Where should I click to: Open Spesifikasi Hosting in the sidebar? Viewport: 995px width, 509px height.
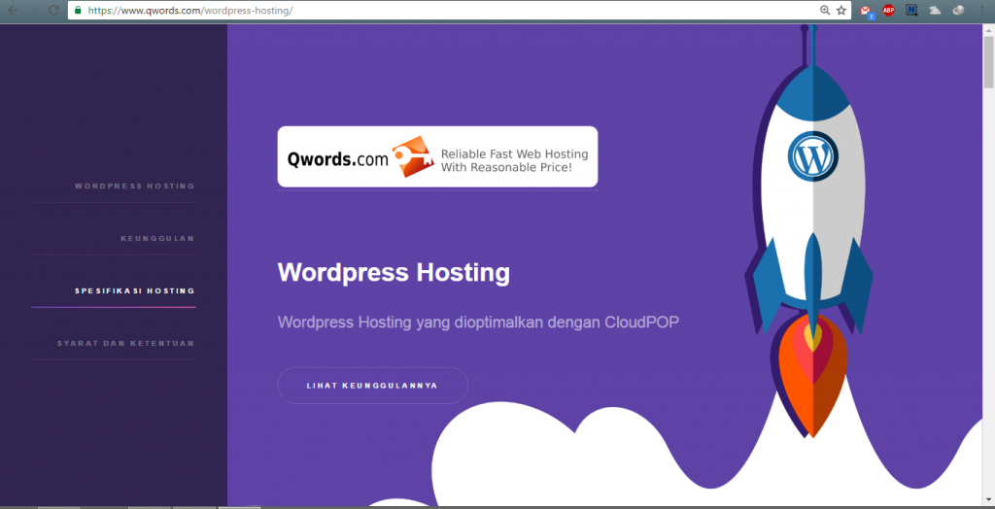[134, 290]
